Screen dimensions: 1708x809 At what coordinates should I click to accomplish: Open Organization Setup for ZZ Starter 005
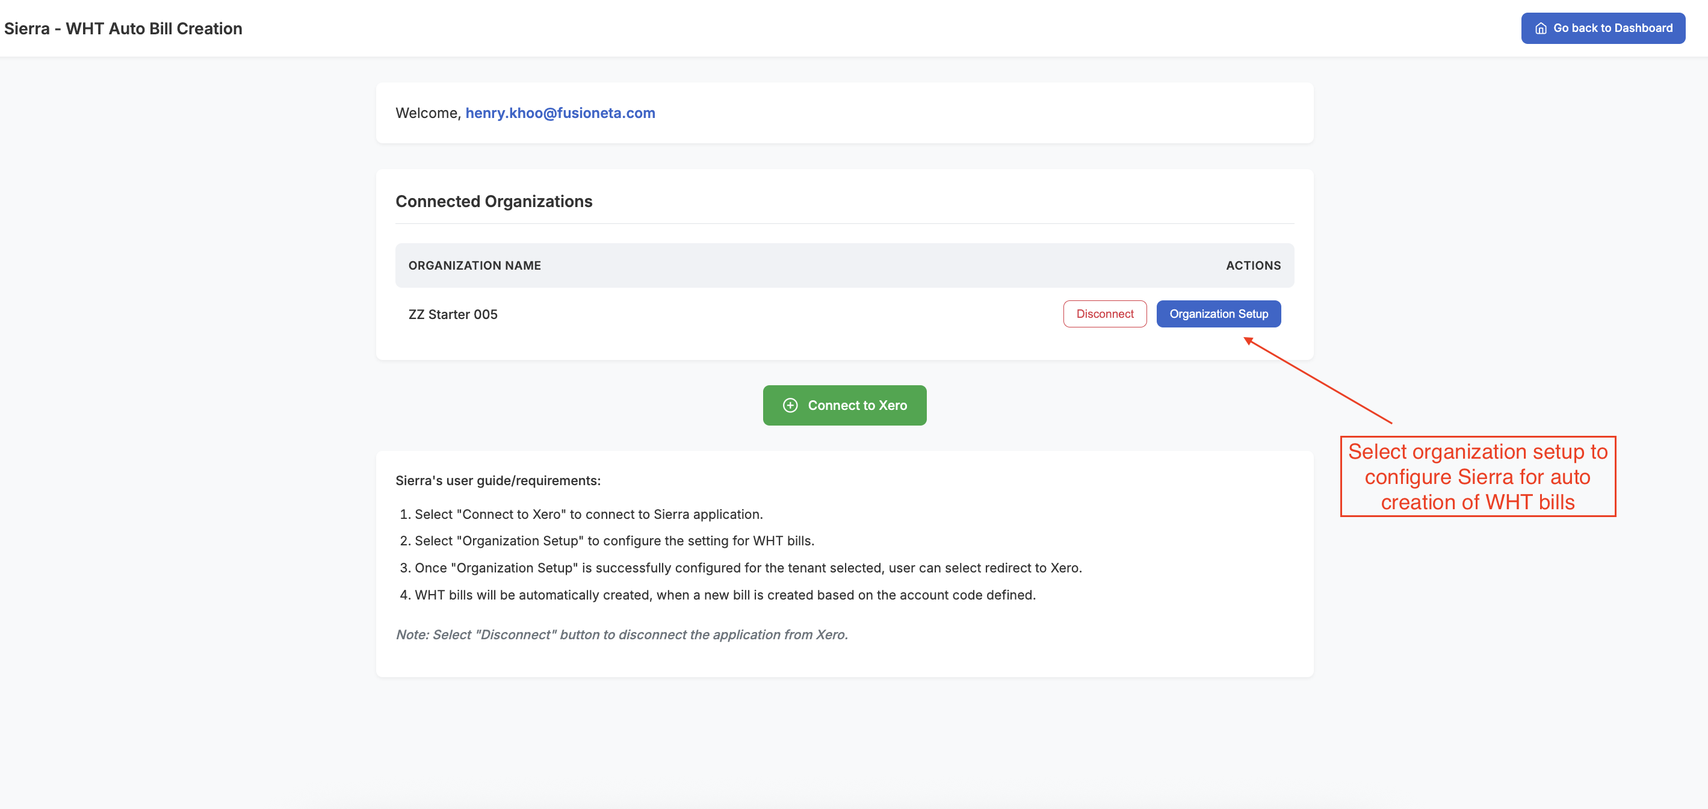pos(1219,314)
